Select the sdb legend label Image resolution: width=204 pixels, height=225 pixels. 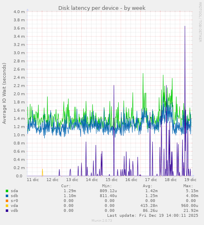pos(14,196)
